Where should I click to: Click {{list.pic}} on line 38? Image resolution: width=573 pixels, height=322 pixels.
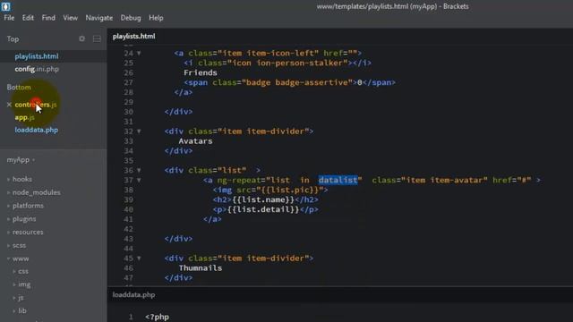click(290, 190)
